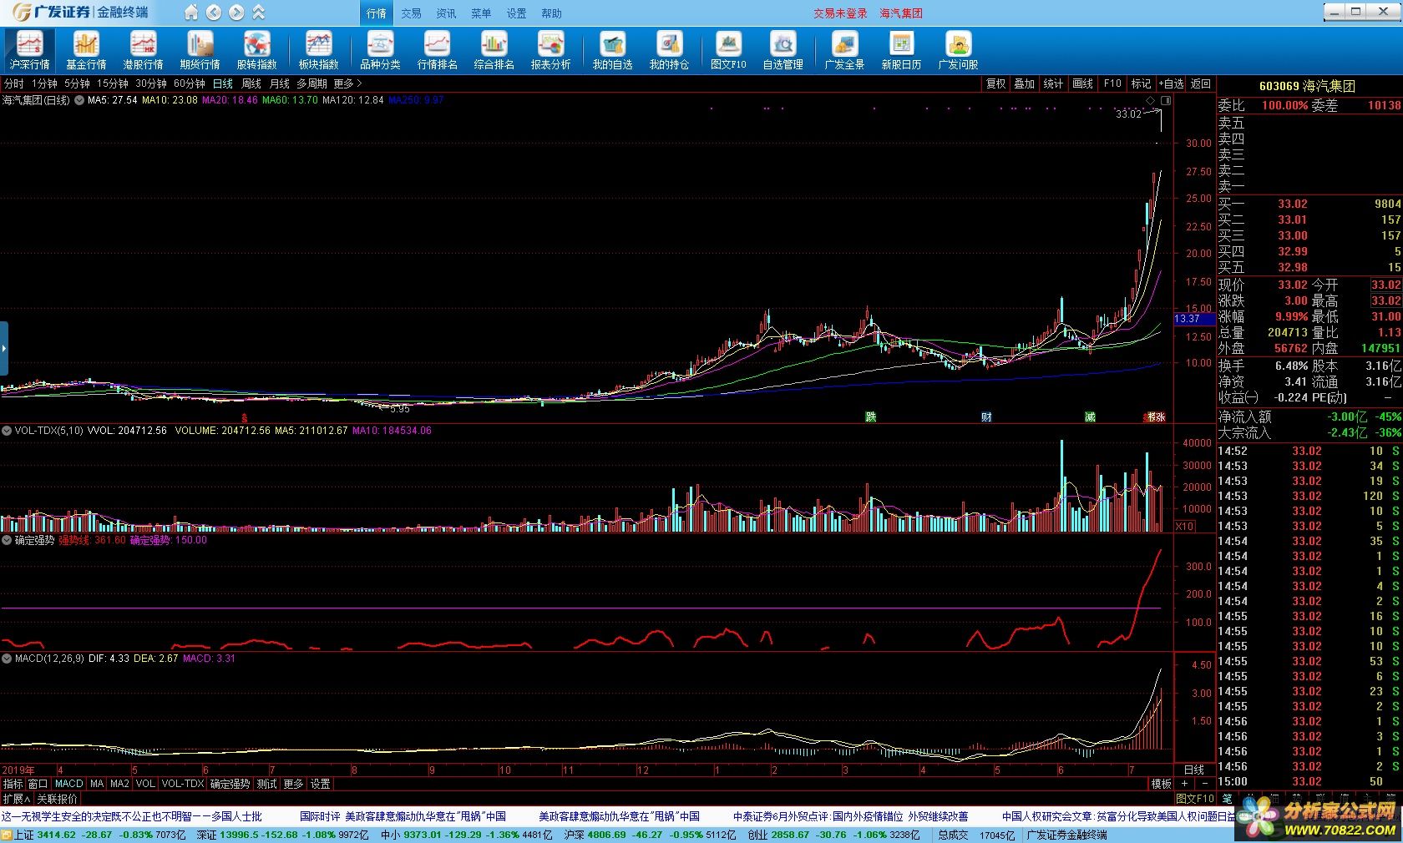Select 30分钟 chart period

151,83
